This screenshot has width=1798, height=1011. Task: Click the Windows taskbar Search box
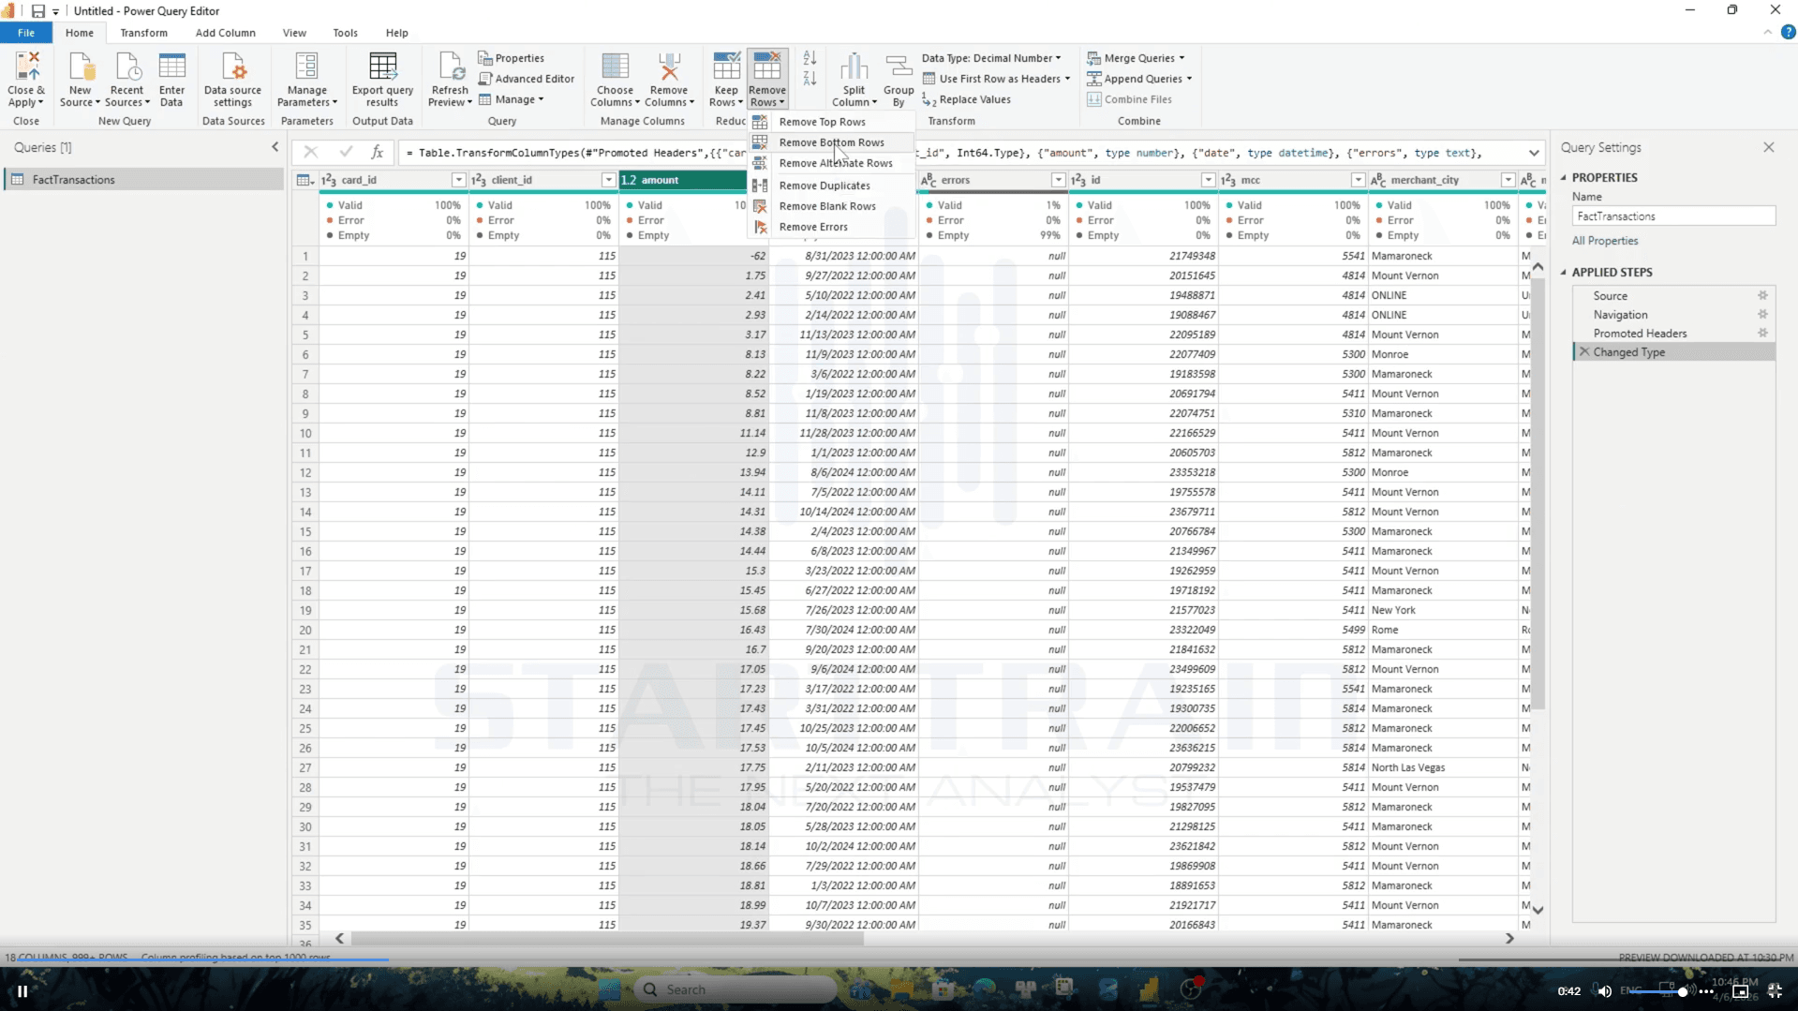pos(736,989)
